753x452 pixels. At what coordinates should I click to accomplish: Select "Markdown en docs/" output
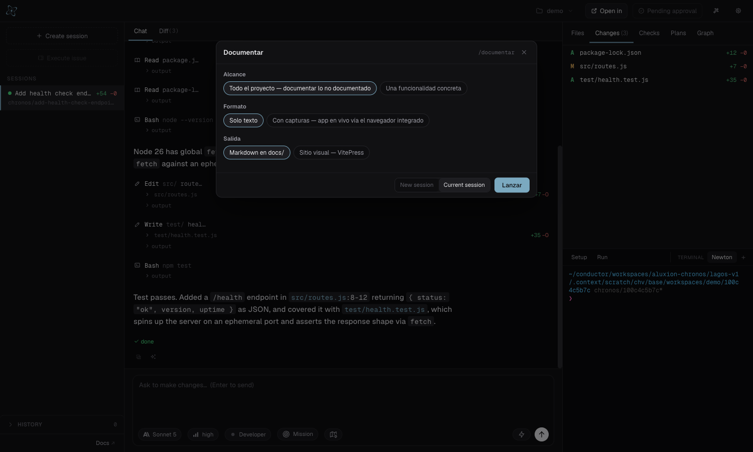pos(257,153)
